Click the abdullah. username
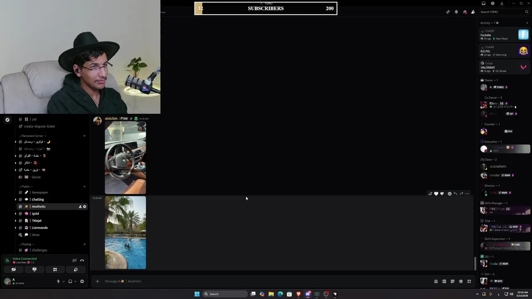Viewport: 532px width, 299px height. pos(111,118)
